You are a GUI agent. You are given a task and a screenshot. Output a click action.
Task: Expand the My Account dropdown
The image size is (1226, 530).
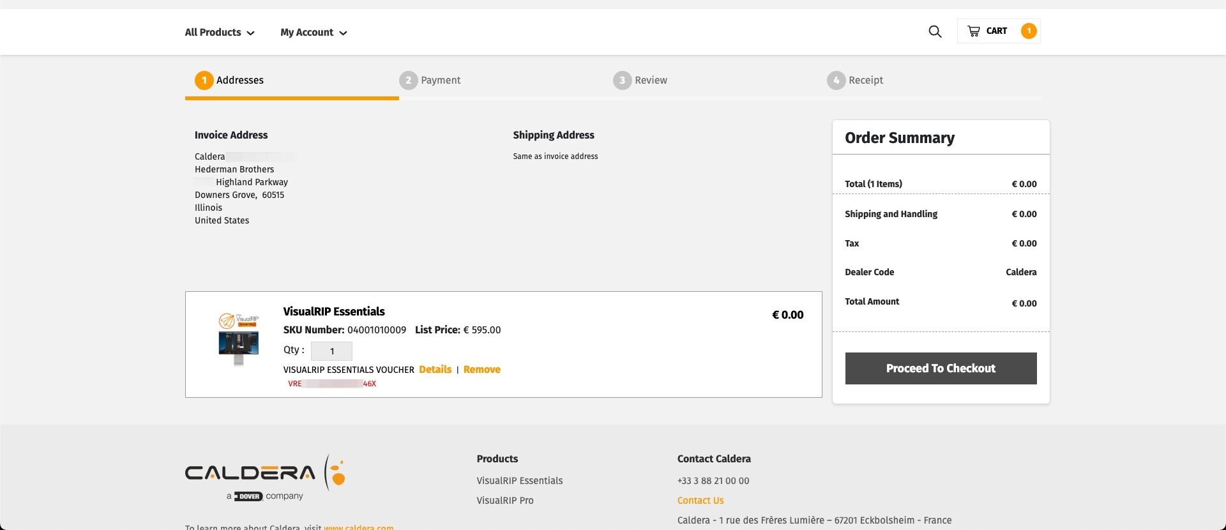(314, 33)
